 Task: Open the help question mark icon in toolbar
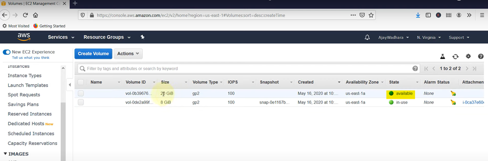(x=481, y=57)
